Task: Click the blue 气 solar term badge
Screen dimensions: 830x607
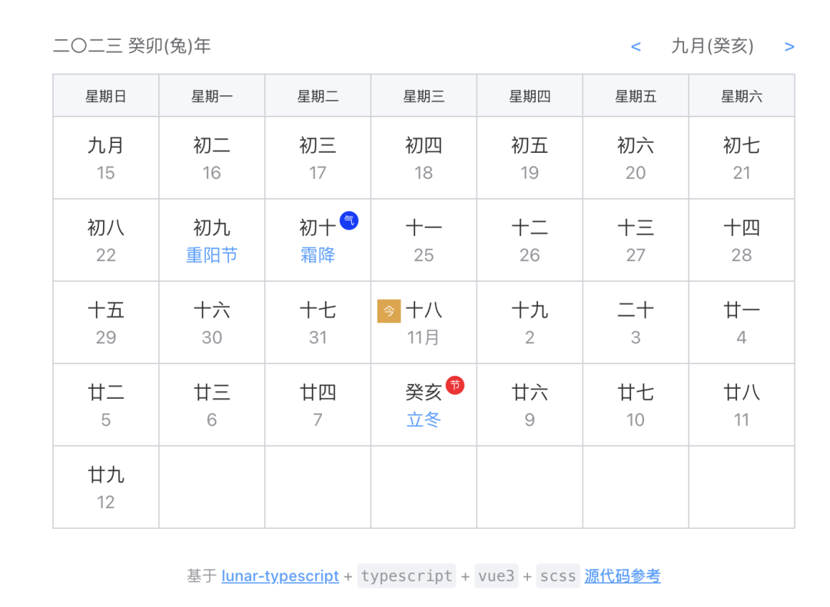Action: click(x=349, y=221)
